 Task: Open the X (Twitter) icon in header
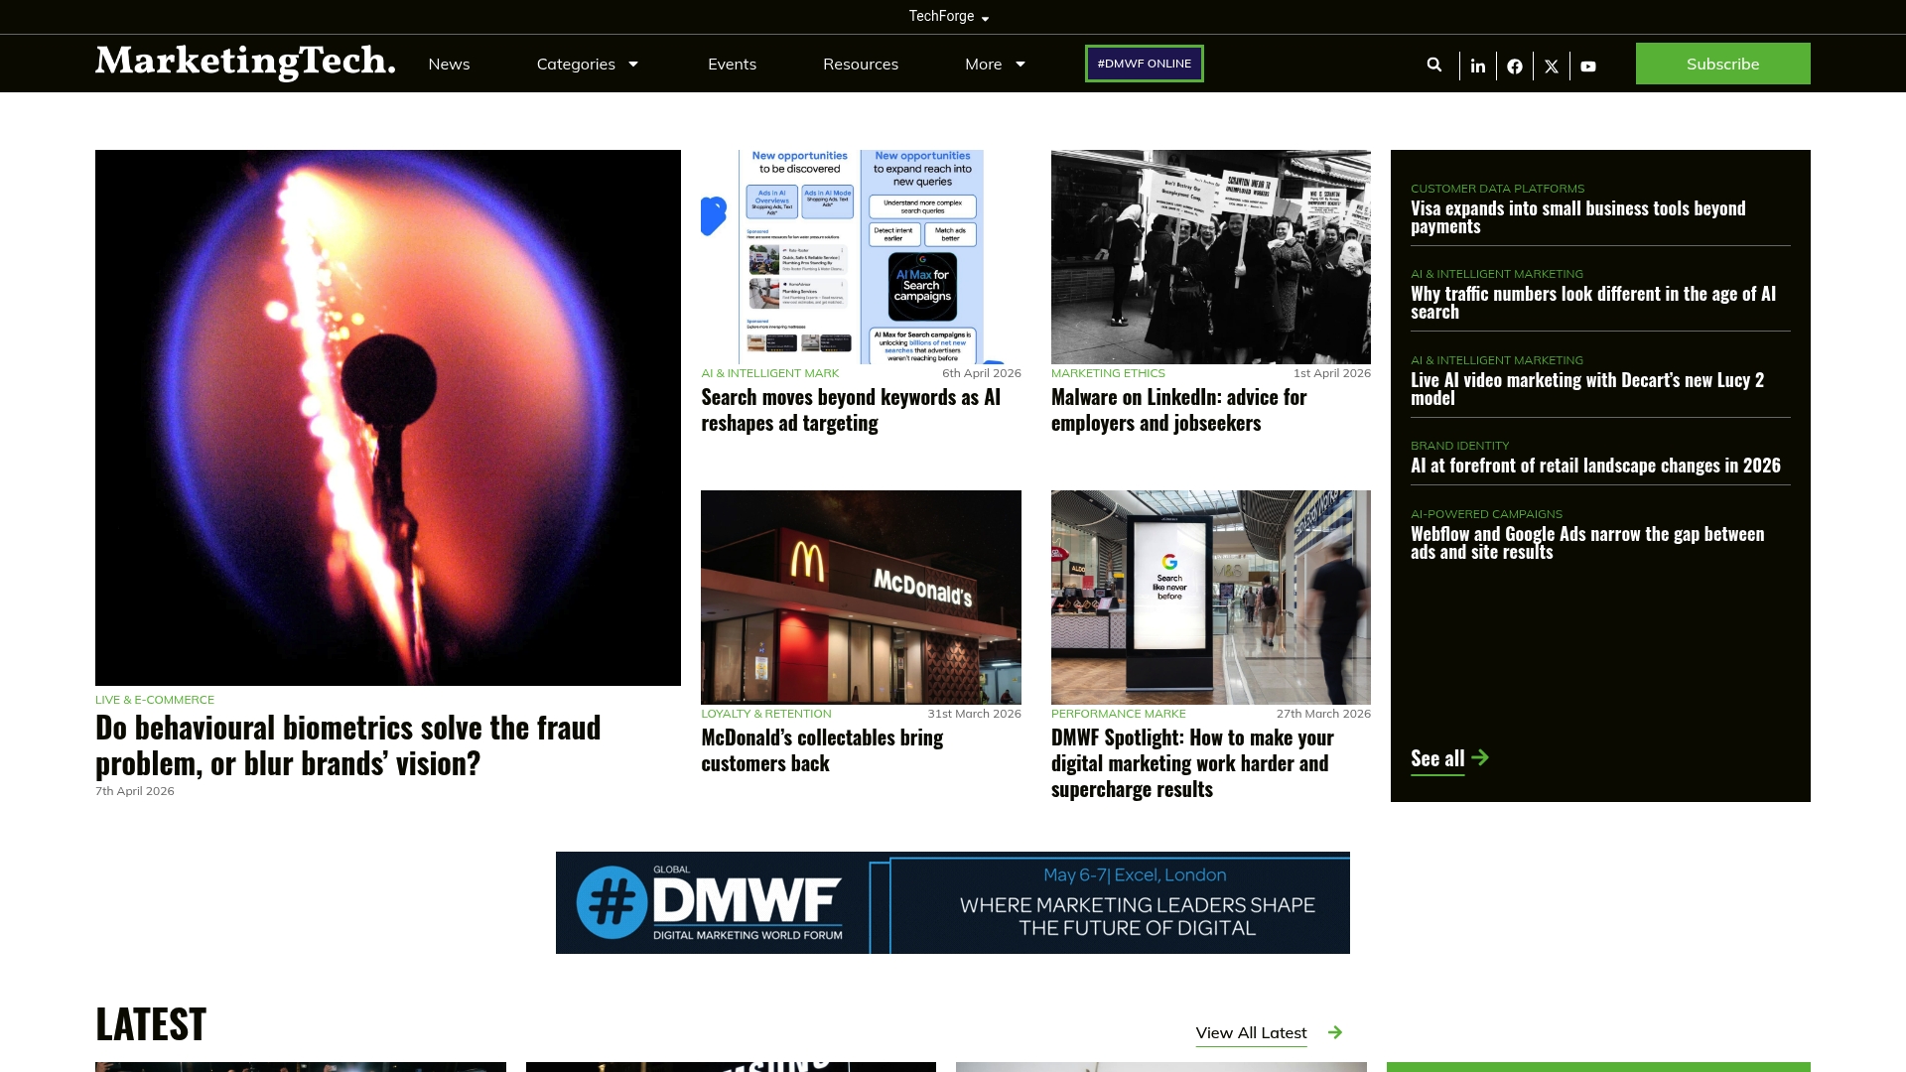pos(1552,67)
